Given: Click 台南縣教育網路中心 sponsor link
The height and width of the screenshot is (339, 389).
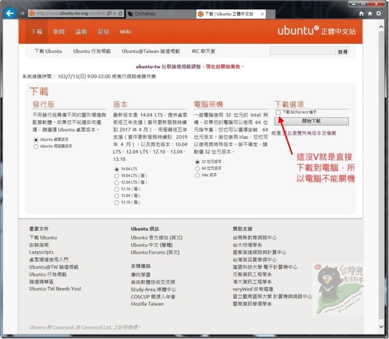Looking at the screenshot, I should click(254, 237).
